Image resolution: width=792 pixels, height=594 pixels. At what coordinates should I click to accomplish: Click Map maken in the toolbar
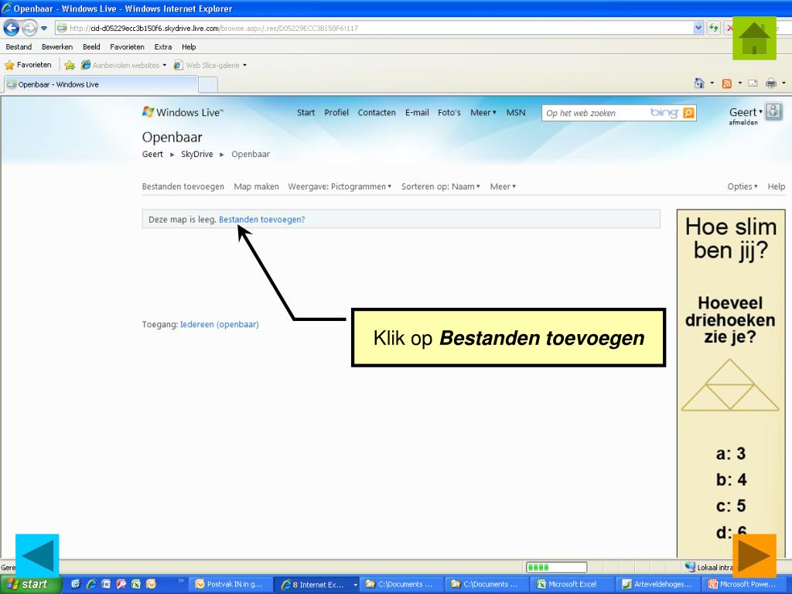[256, 186]
